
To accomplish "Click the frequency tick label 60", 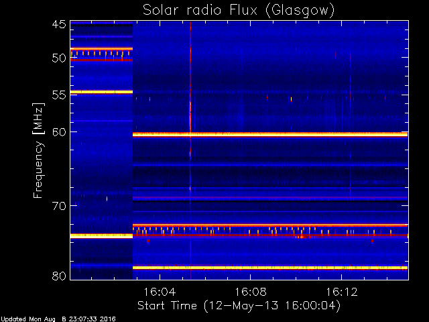I will click(x=59, y=132).
